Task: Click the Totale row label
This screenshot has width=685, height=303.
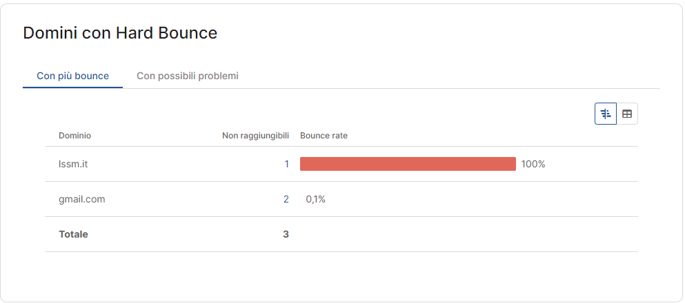Action: (x=73, y=234)
